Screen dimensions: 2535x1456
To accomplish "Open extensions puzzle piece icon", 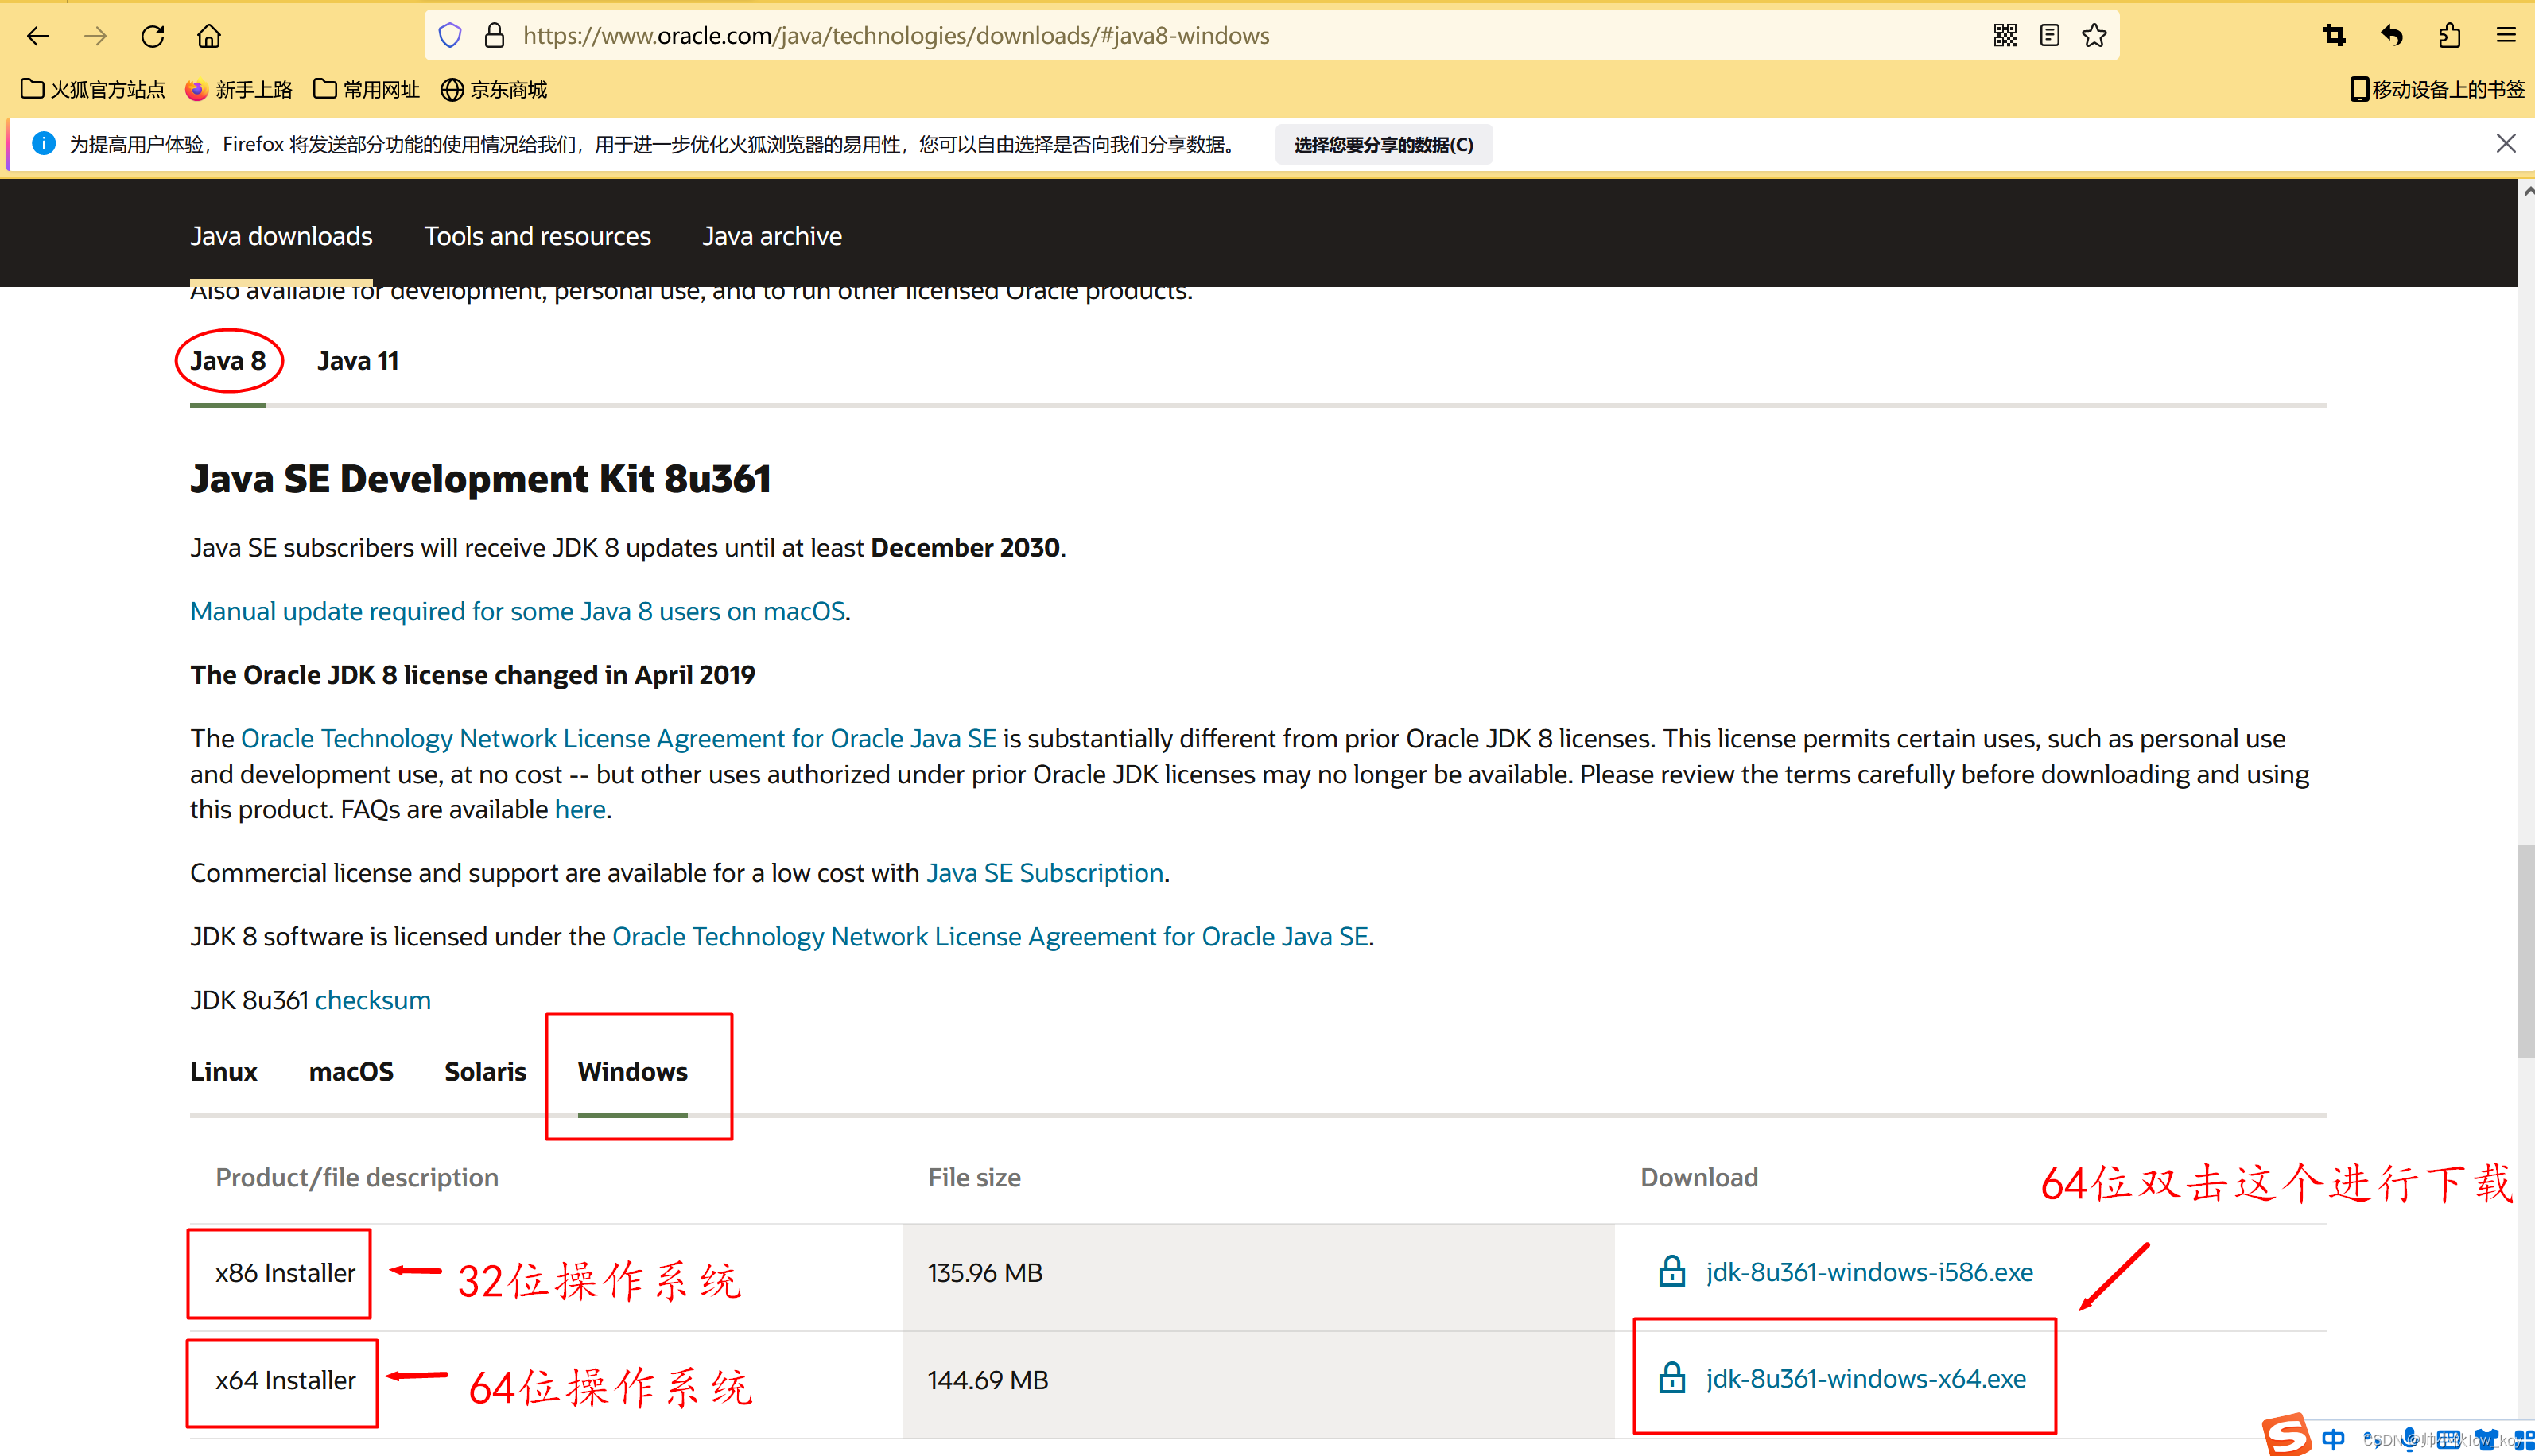I will (2449, 36).
